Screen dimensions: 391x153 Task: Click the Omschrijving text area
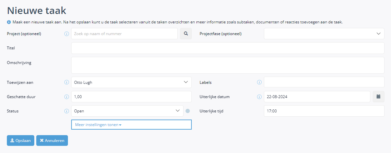(228, 65)
